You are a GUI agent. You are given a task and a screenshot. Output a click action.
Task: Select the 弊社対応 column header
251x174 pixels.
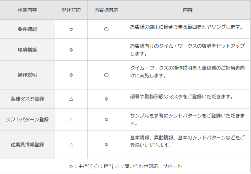tap(71, 10)
